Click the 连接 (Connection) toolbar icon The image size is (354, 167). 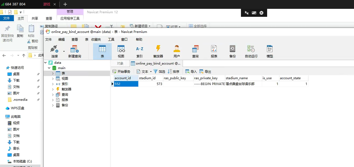click(54, 51)
